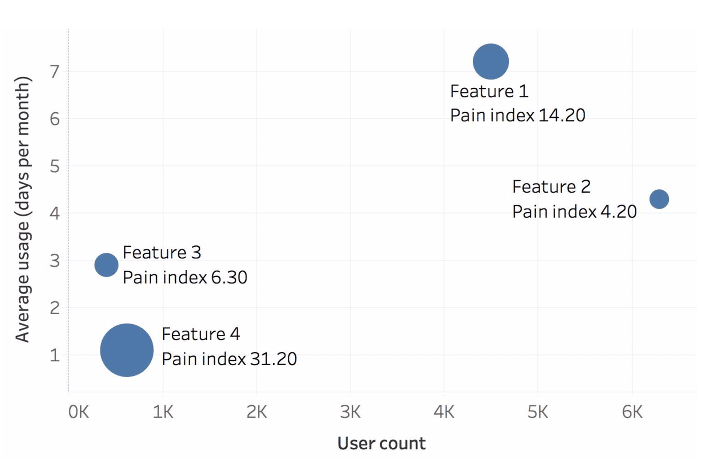Select the large Feature 4 bubble

(127, 350)
